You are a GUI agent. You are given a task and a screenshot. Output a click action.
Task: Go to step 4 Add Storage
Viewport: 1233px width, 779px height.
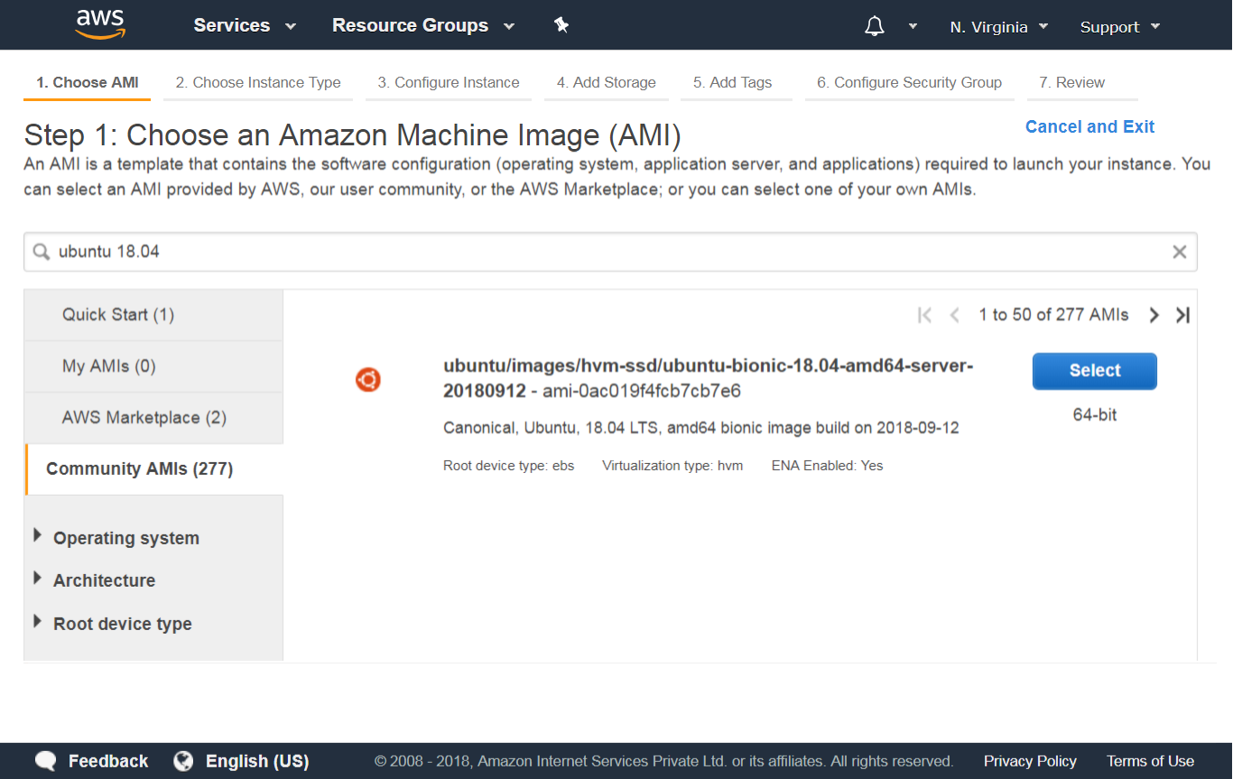click(607, 83)
